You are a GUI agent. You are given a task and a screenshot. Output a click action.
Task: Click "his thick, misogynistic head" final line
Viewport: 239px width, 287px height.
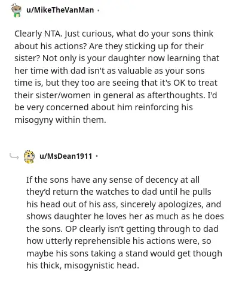click(x=82, y=265)
